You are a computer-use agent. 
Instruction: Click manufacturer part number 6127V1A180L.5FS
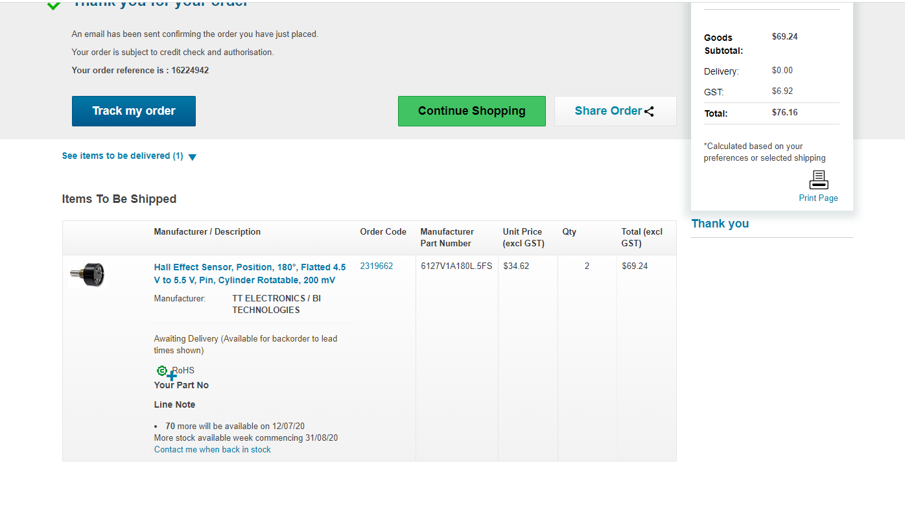[x=456, y=266]
